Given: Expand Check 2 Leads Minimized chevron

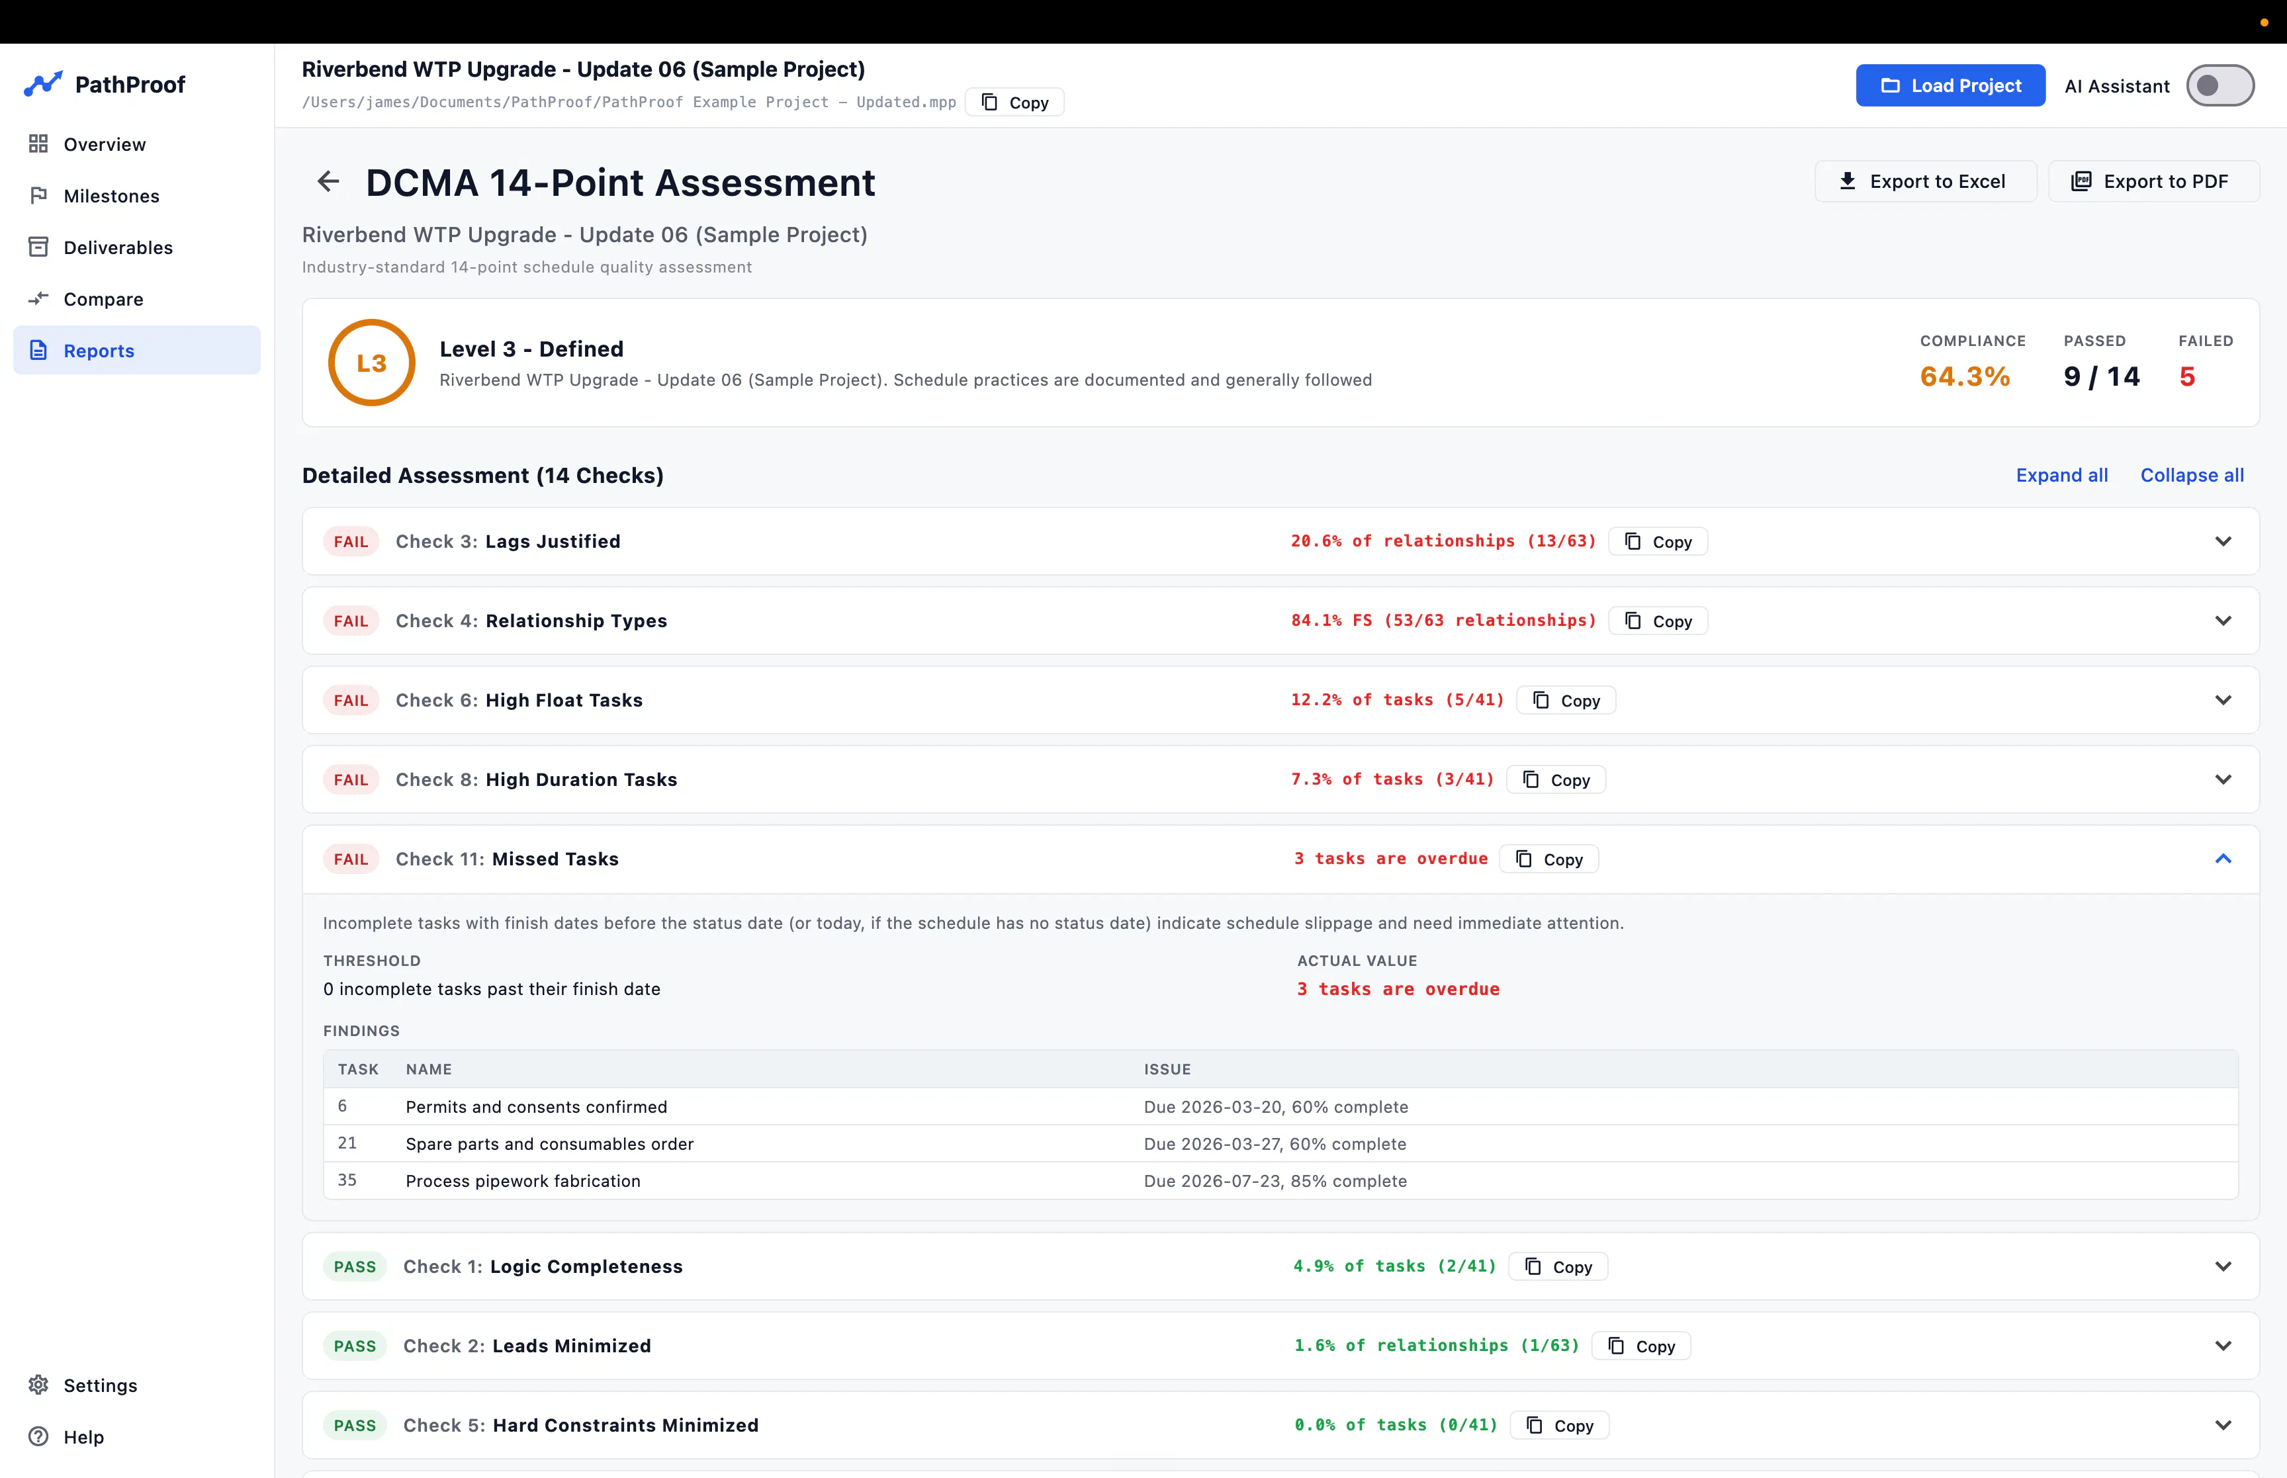Looking at the screenshot, I should [x=2223, y=1346].
